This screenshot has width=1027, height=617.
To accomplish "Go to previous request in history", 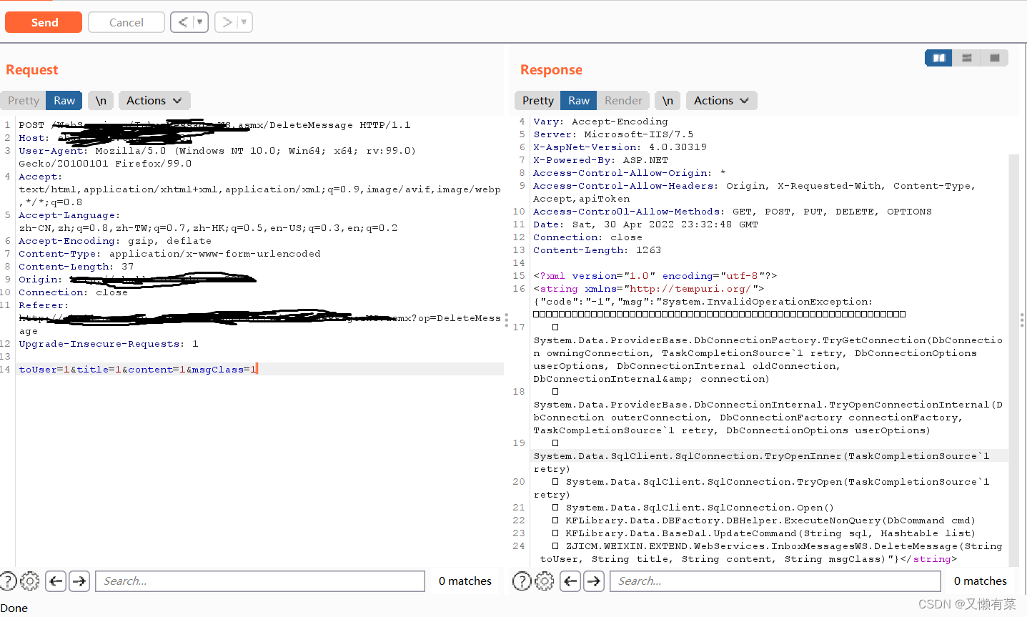I will click(x=183, y=22).
